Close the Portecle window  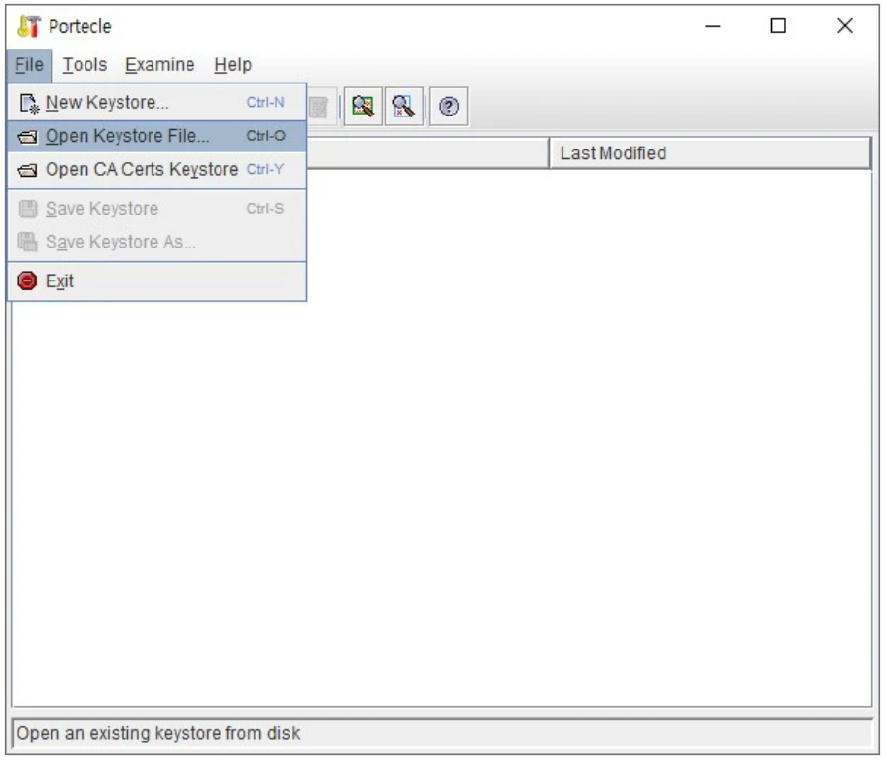point(845,26)
